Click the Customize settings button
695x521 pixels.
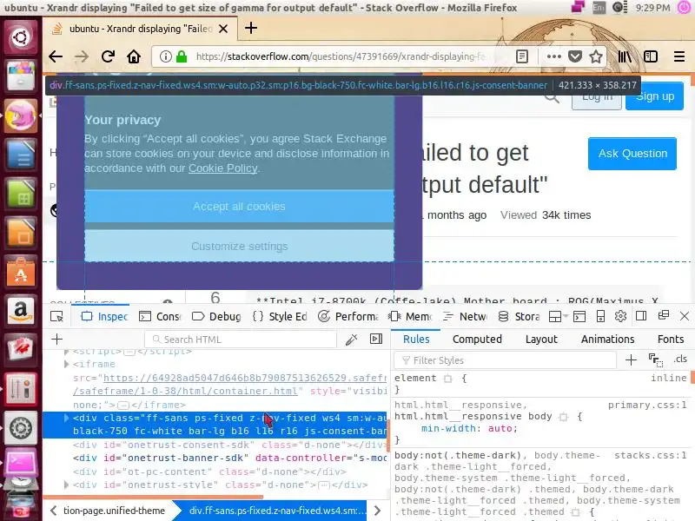240,246
